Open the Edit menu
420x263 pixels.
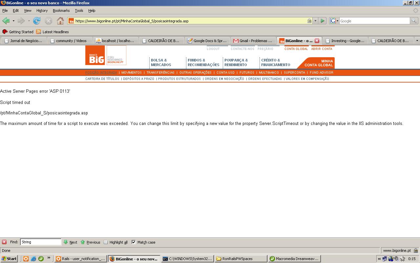(x=16, y=11)
